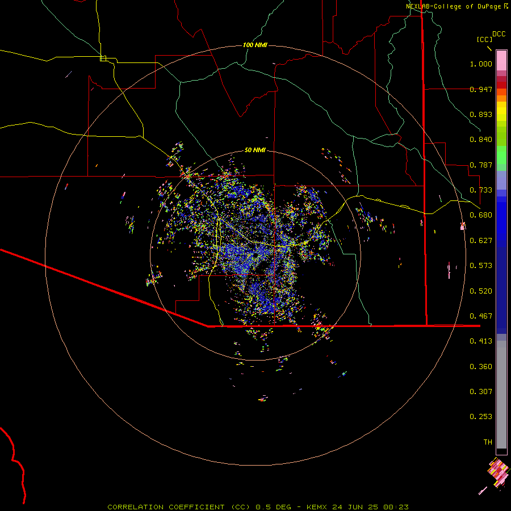Click the 100 NMI range ring label
This screenshot has height=511, width=511.
255,45
